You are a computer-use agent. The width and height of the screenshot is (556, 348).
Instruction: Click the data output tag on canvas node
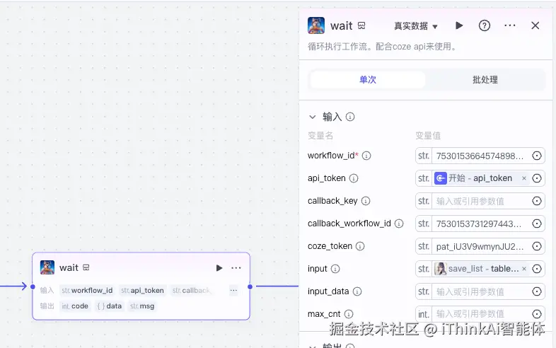click(x=110, y=306)
